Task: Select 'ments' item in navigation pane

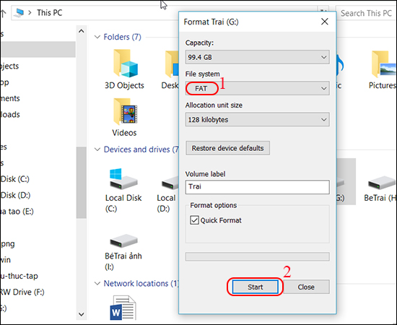Action: (10, 98)
